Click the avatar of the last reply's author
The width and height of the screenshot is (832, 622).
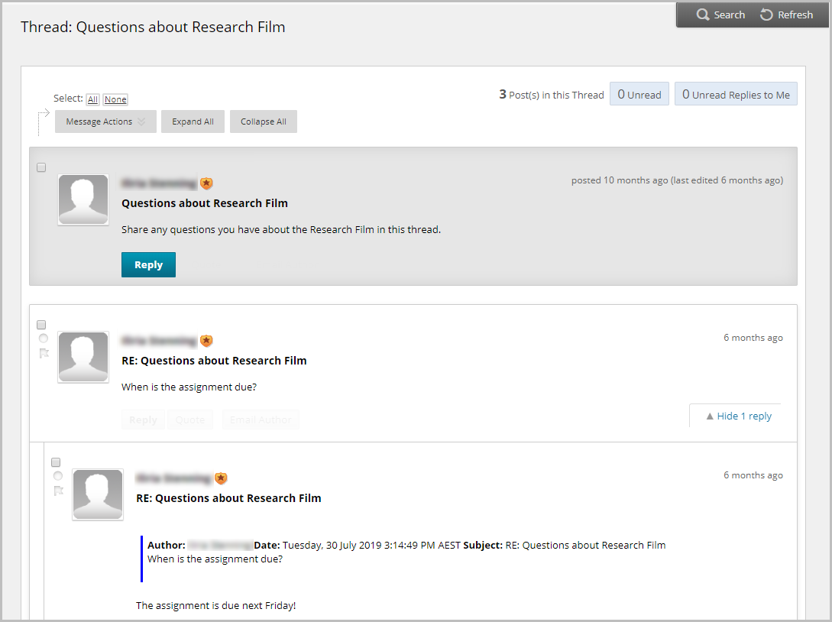pos(97,494)
